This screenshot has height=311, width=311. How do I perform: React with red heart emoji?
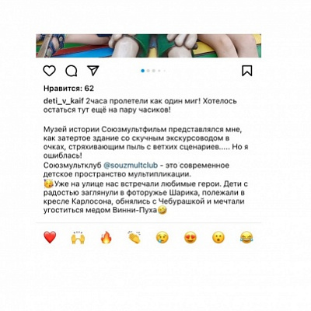tap(50, 237)
